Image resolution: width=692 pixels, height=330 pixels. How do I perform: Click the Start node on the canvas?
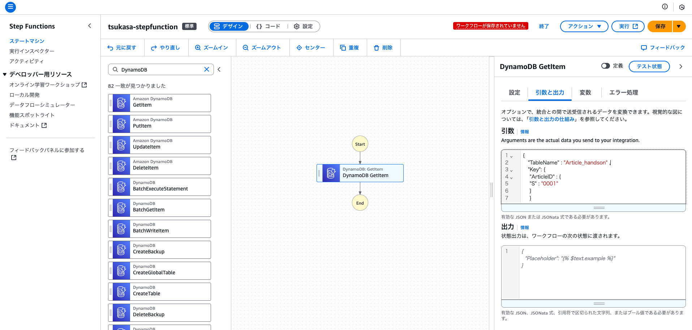pos(360,144)
